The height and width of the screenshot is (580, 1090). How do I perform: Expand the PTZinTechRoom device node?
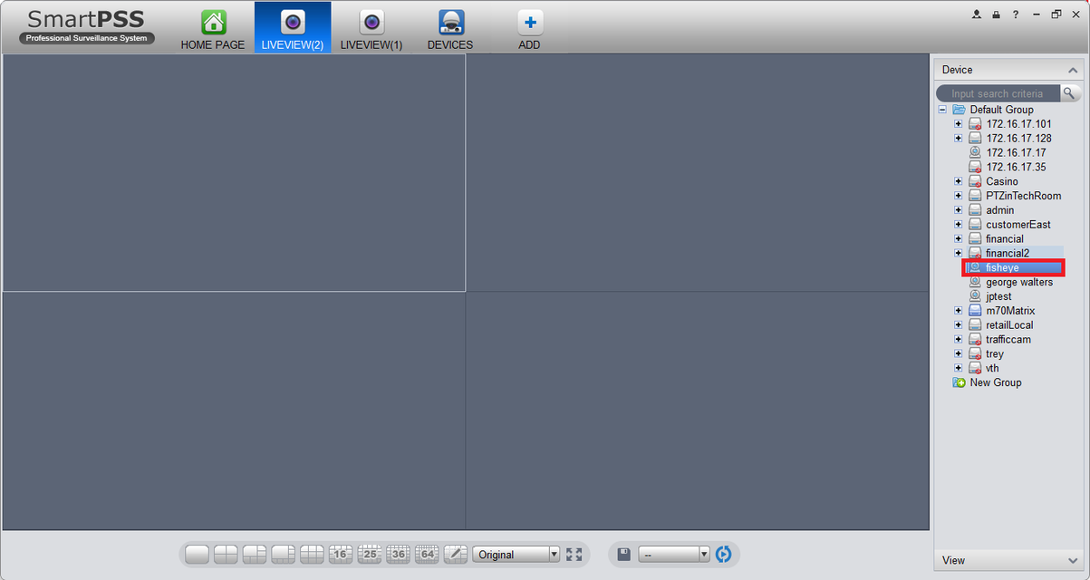coord(959,196)
